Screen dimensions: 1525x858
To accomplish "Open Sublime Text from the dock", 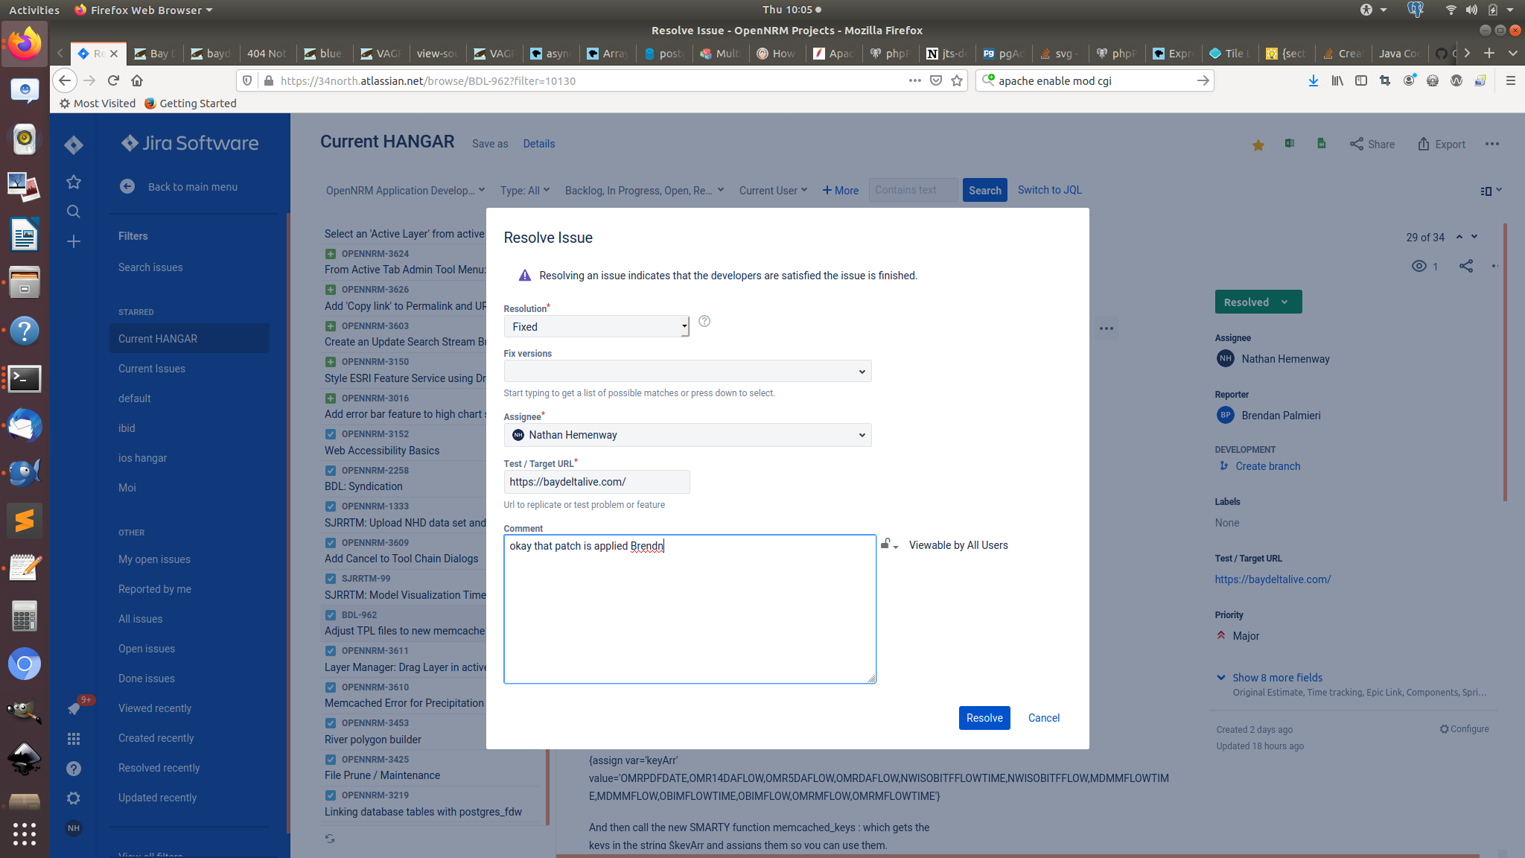I will 25,521.
